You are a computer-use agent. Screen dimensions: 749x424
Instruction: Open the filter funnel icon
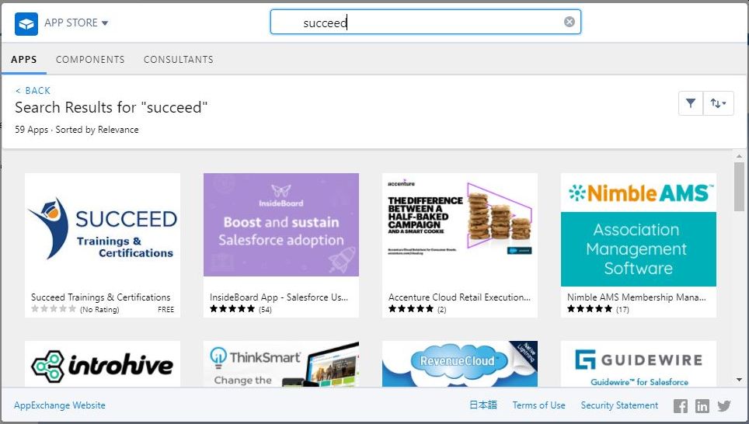(x=691, y=103)
